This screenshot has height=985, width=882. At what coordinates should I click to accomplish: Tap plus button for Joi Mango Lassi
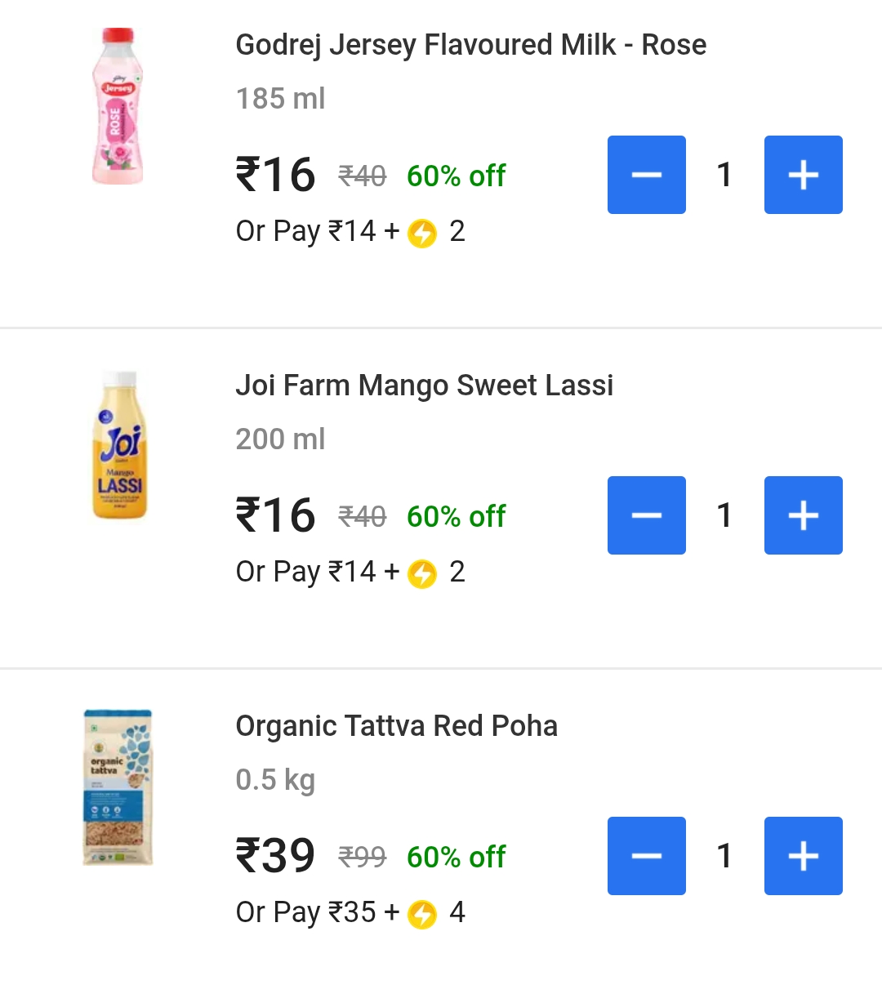803,515
